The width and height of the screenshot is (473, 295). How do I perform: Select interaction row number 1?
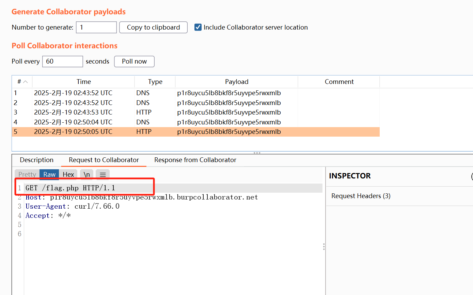coord(196,93)
